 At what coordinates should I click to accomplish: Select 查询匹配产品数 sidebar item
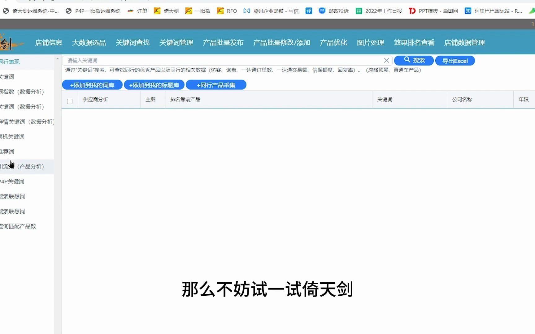pos(27,226)
